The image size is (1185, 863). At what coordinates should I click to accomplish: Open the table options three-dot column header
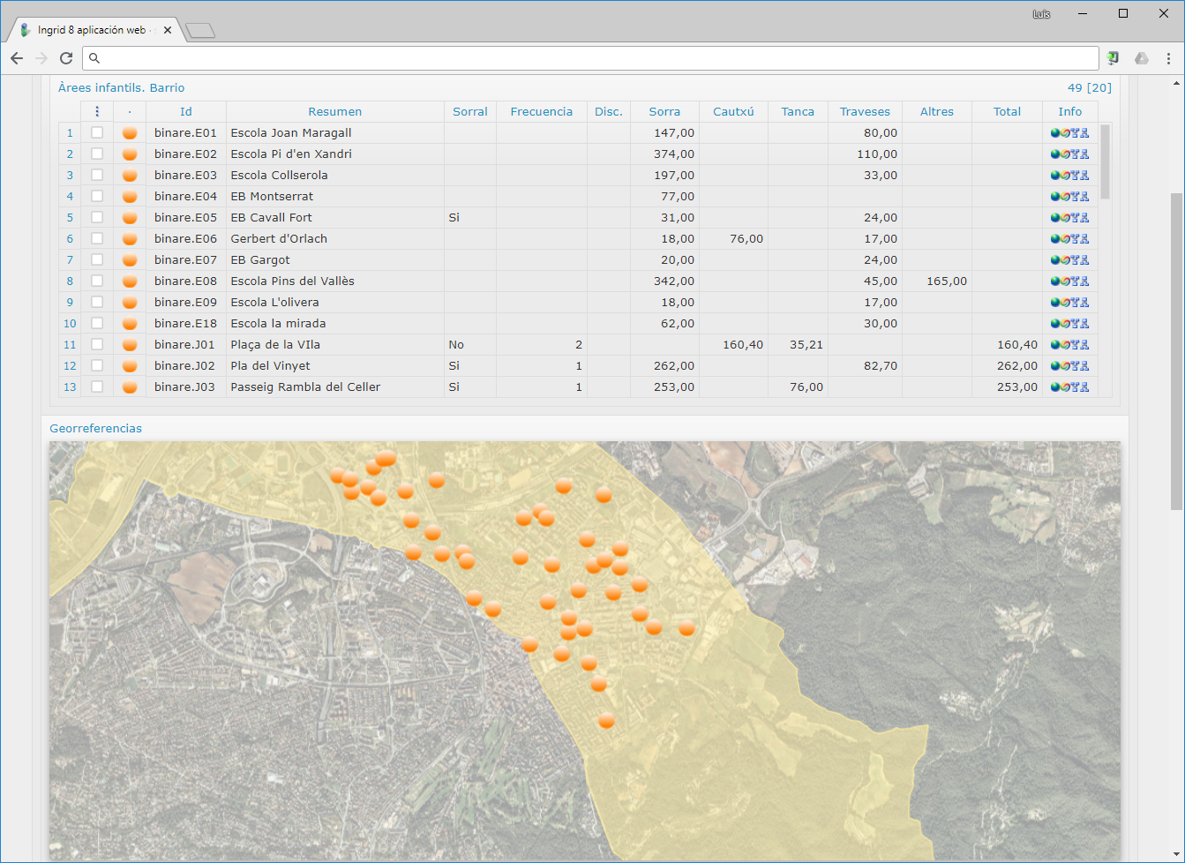(97, 112)
